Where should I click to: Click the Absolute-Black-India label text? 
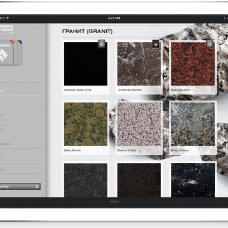[x=77, y=90]
